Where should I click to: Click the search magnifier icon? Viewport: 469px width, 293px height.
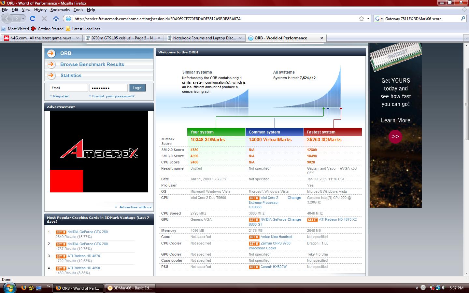pyautogui.click(x=463, y=19)
